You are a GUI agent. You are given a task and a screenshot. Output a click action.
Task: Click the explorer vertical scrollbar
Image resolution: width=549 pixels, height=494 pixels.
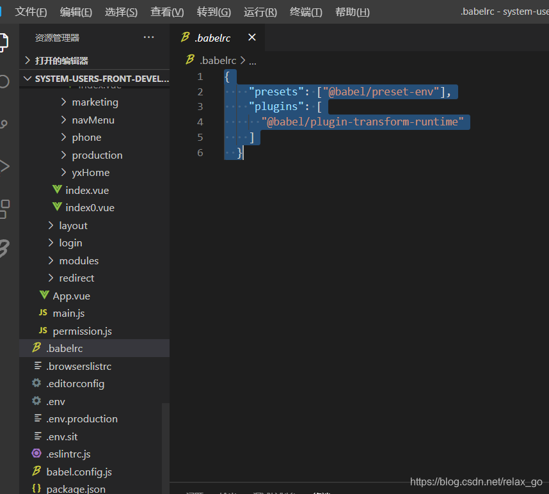tap(166, 449)
